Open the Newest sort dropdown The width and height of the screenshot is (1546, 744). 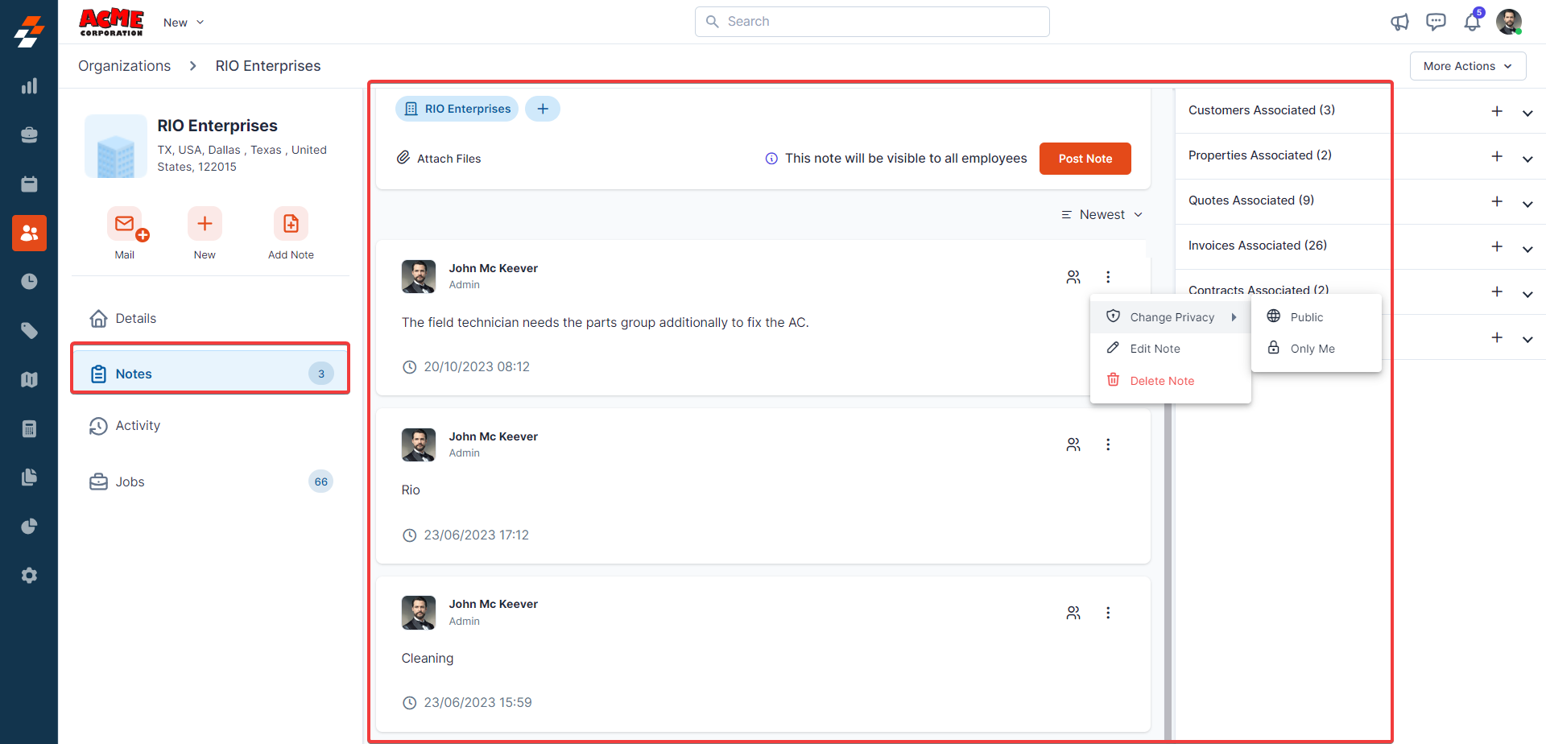click(x=1102, y=215)
